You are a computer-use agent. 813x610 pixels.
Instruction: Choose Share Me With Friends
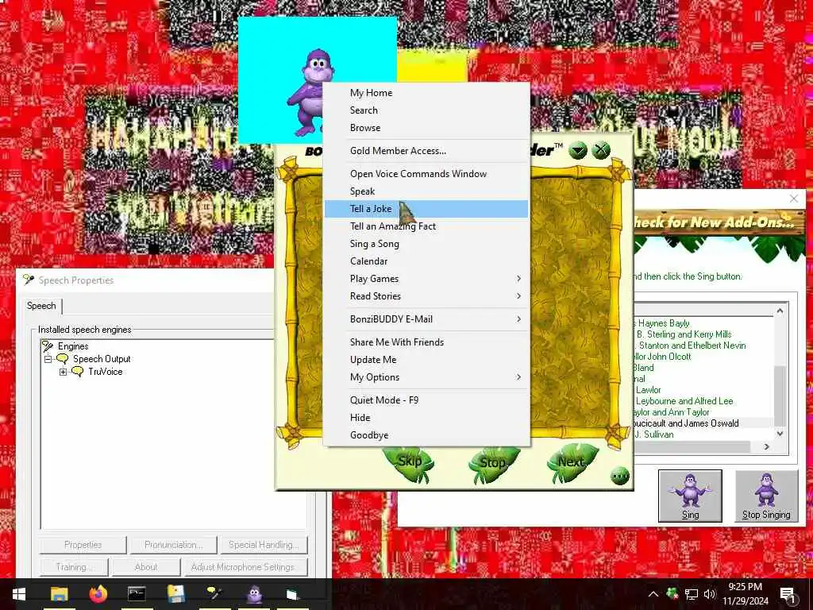coord(426,342)
